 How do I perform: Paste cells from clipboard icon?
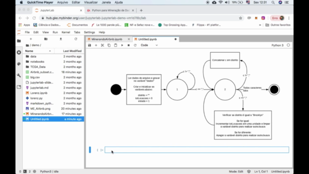115,45
